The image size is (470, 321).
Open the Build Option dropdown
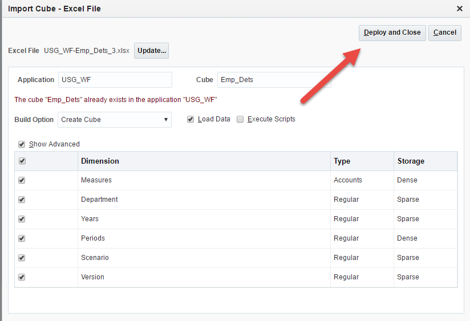click(115, 120)
